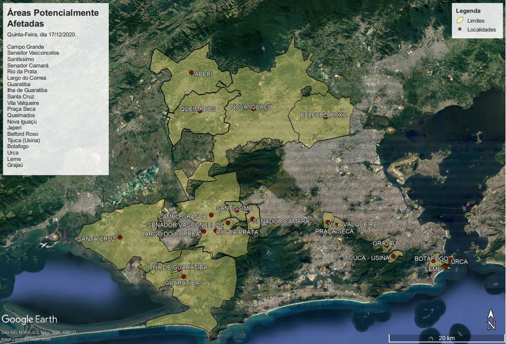This screenshot has height=344, width=506.
Task: Toggle the Botafogo locality marker
Action: coord(433,261)
